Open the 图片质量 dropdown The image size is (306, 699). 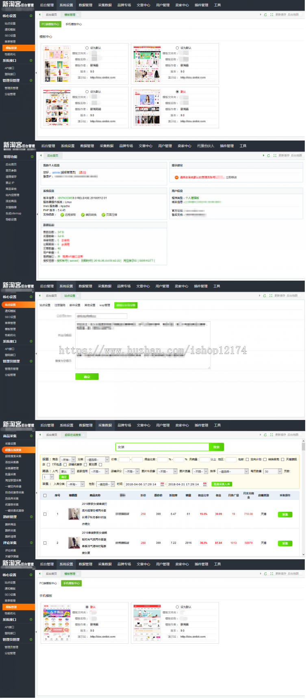point(200,472)
